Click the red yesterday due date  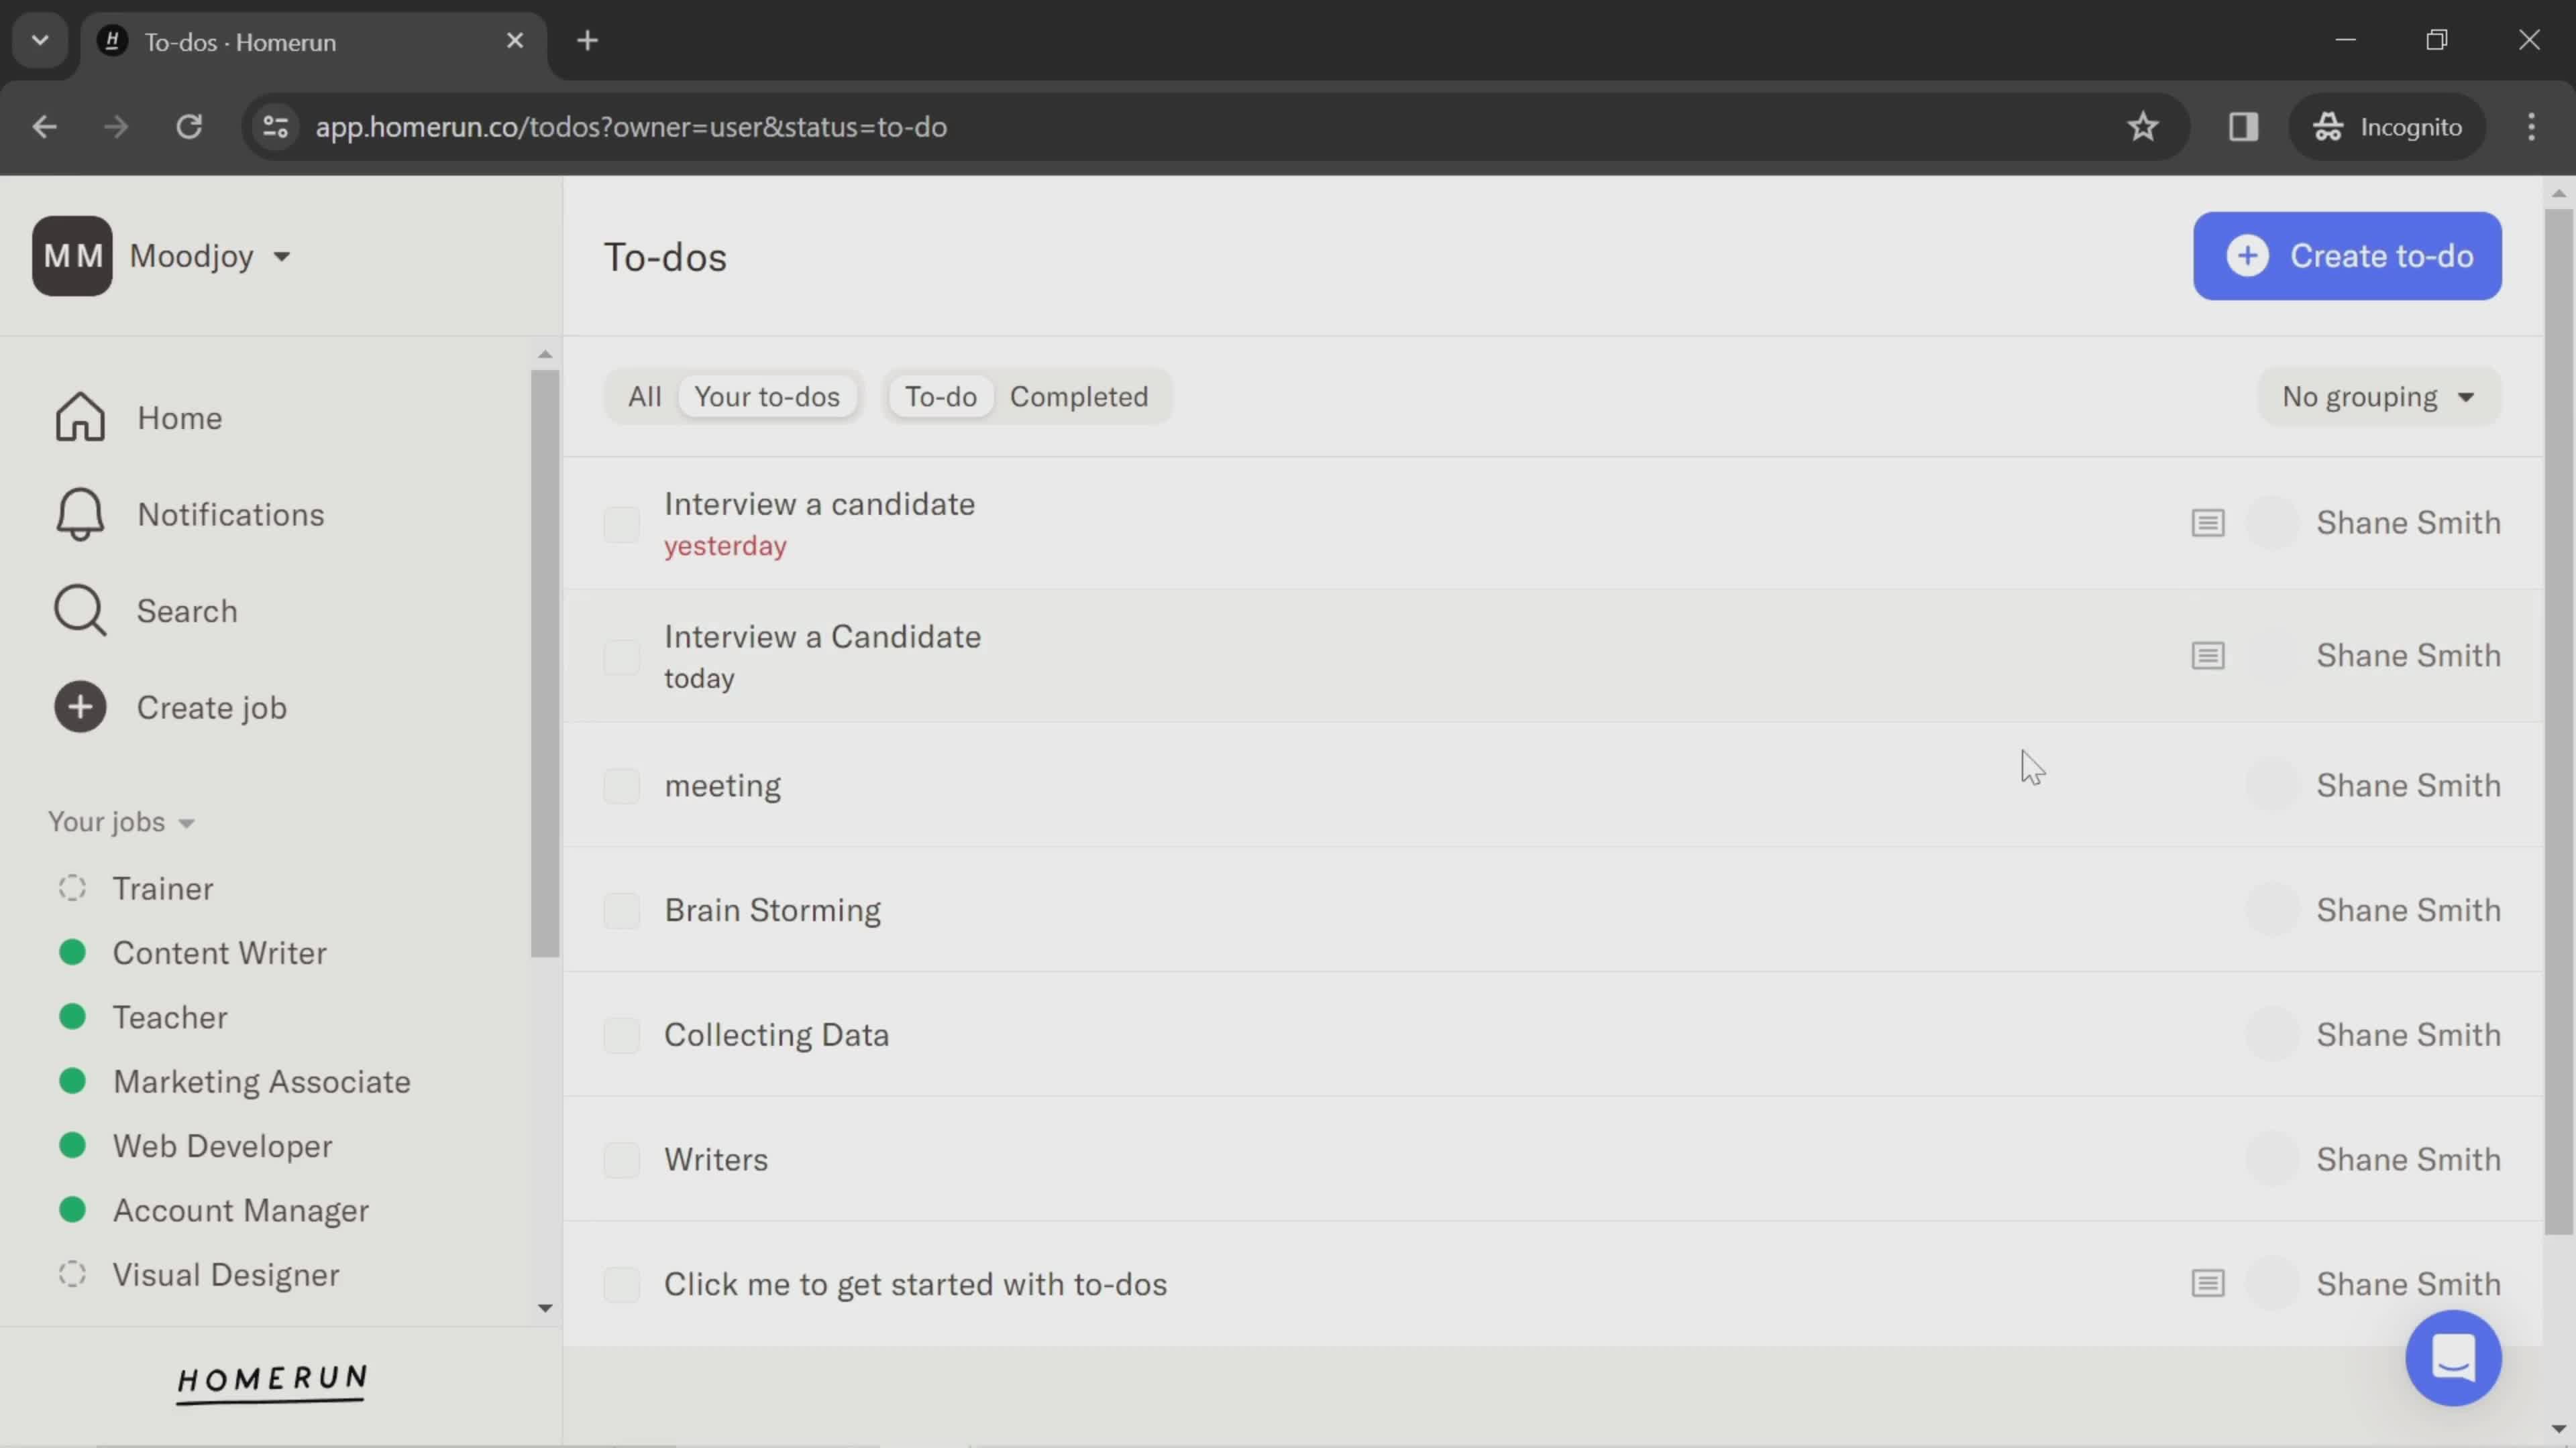click(x=725, y=546)
